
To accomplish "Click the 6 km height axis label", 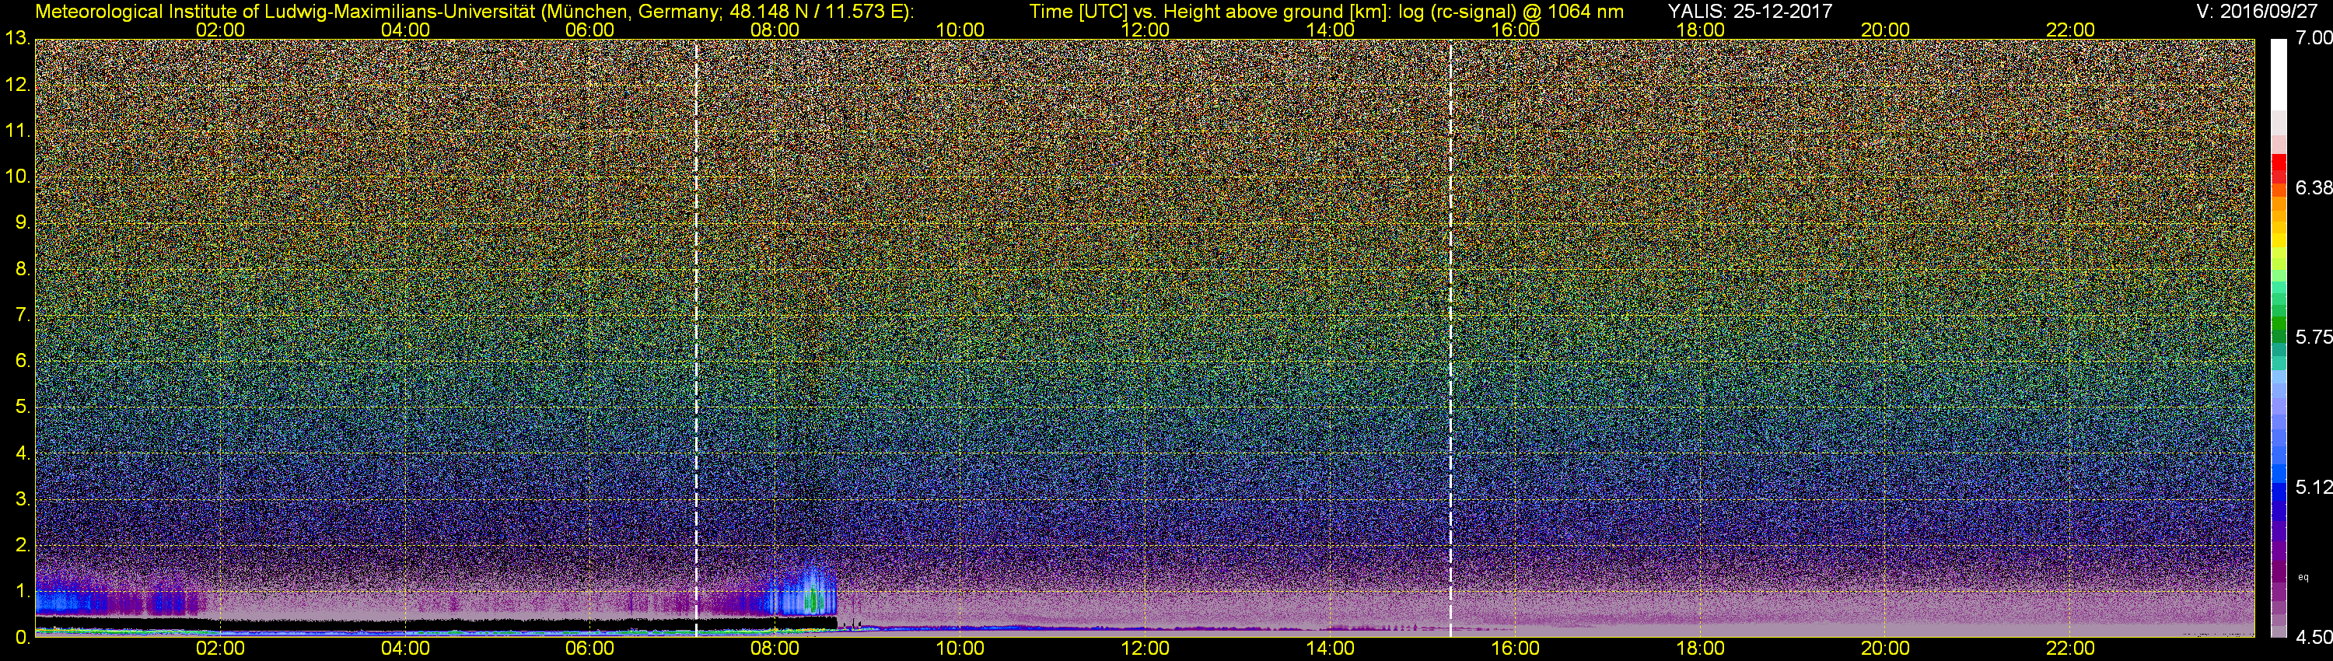I will pos(22,362).
